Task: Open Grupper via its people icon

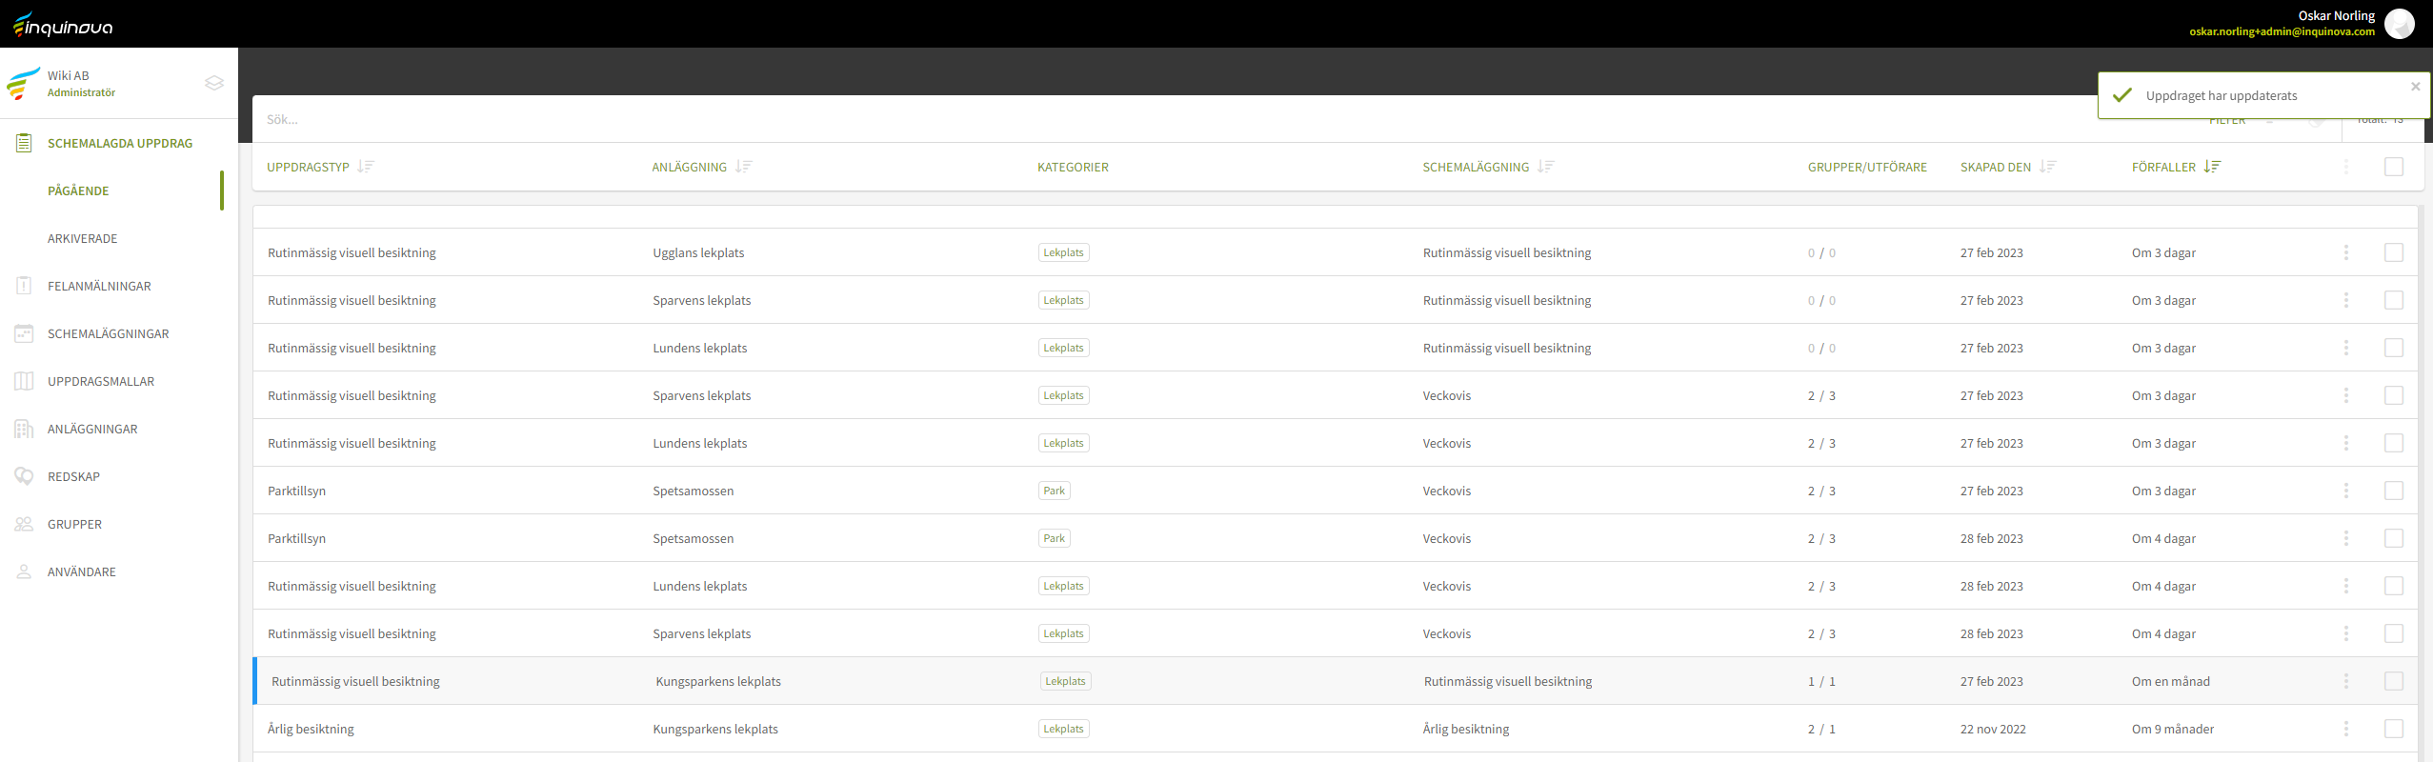Action: [24, 524]
